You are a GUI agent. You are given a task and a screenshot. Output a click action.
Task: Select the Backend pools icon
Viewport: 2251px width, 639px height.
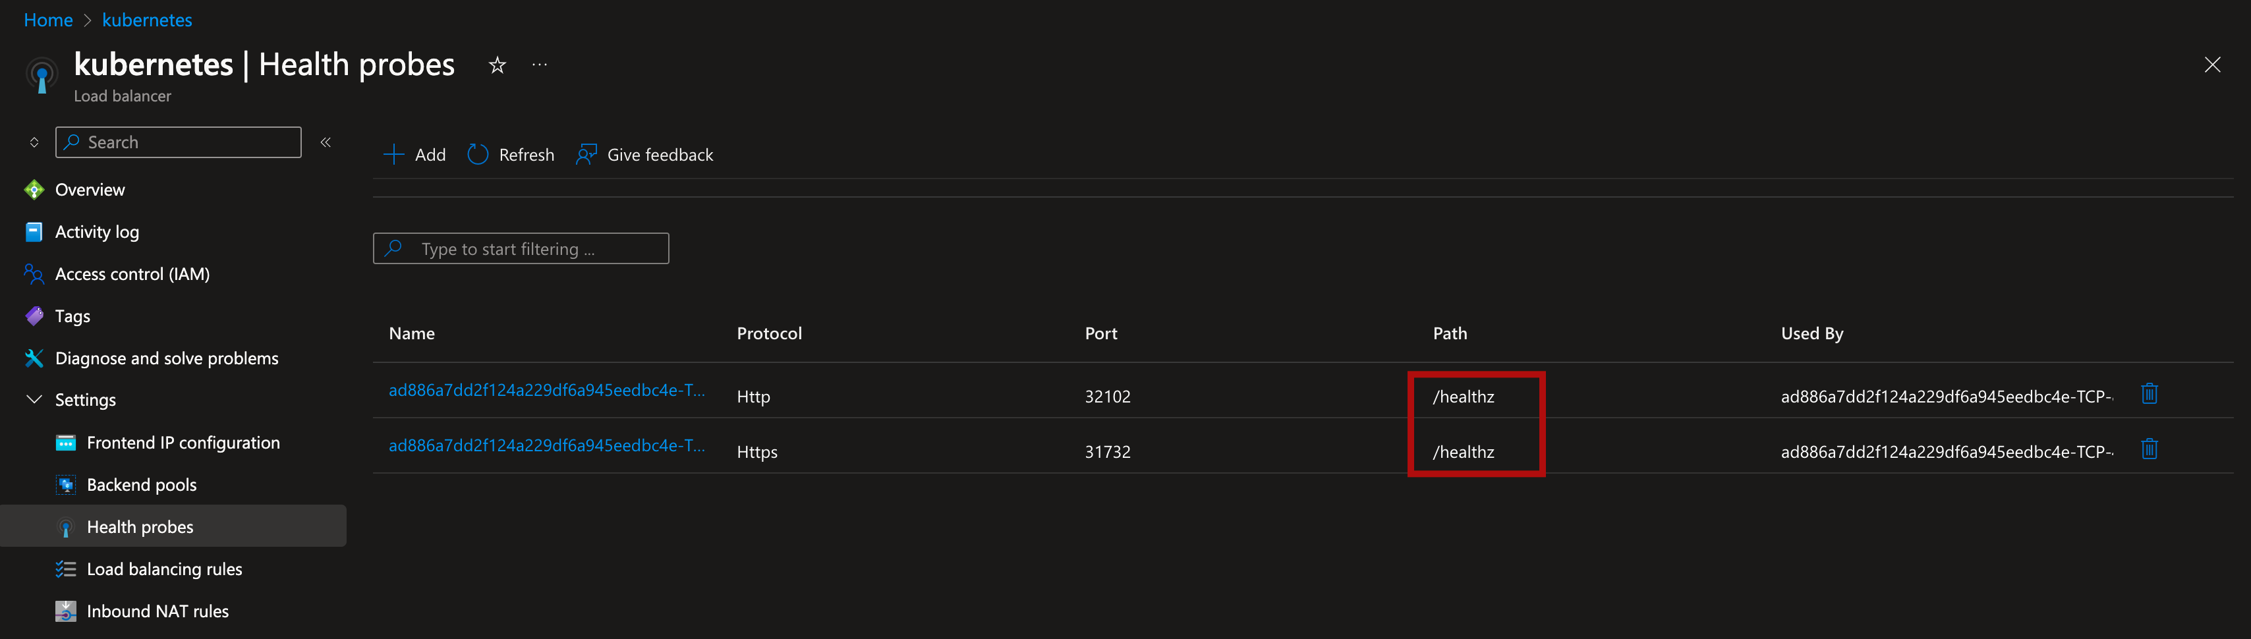click(x=65, y=484)
